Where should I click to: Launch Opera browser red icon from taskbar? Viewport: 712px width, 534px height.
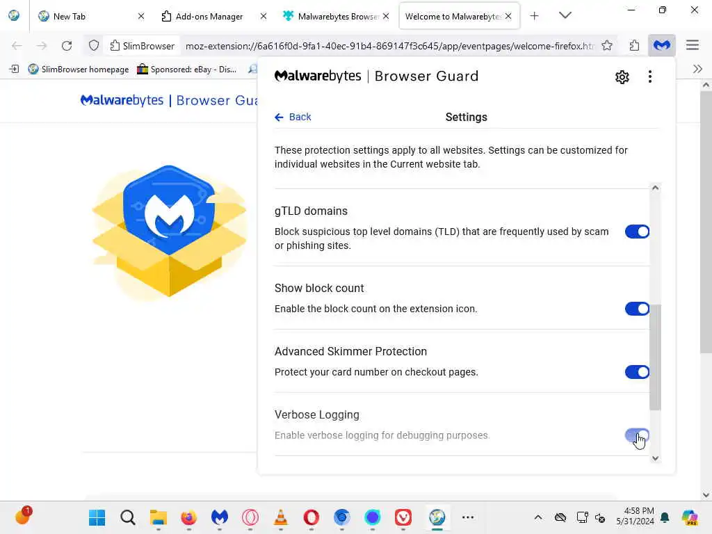pos(311,517)
